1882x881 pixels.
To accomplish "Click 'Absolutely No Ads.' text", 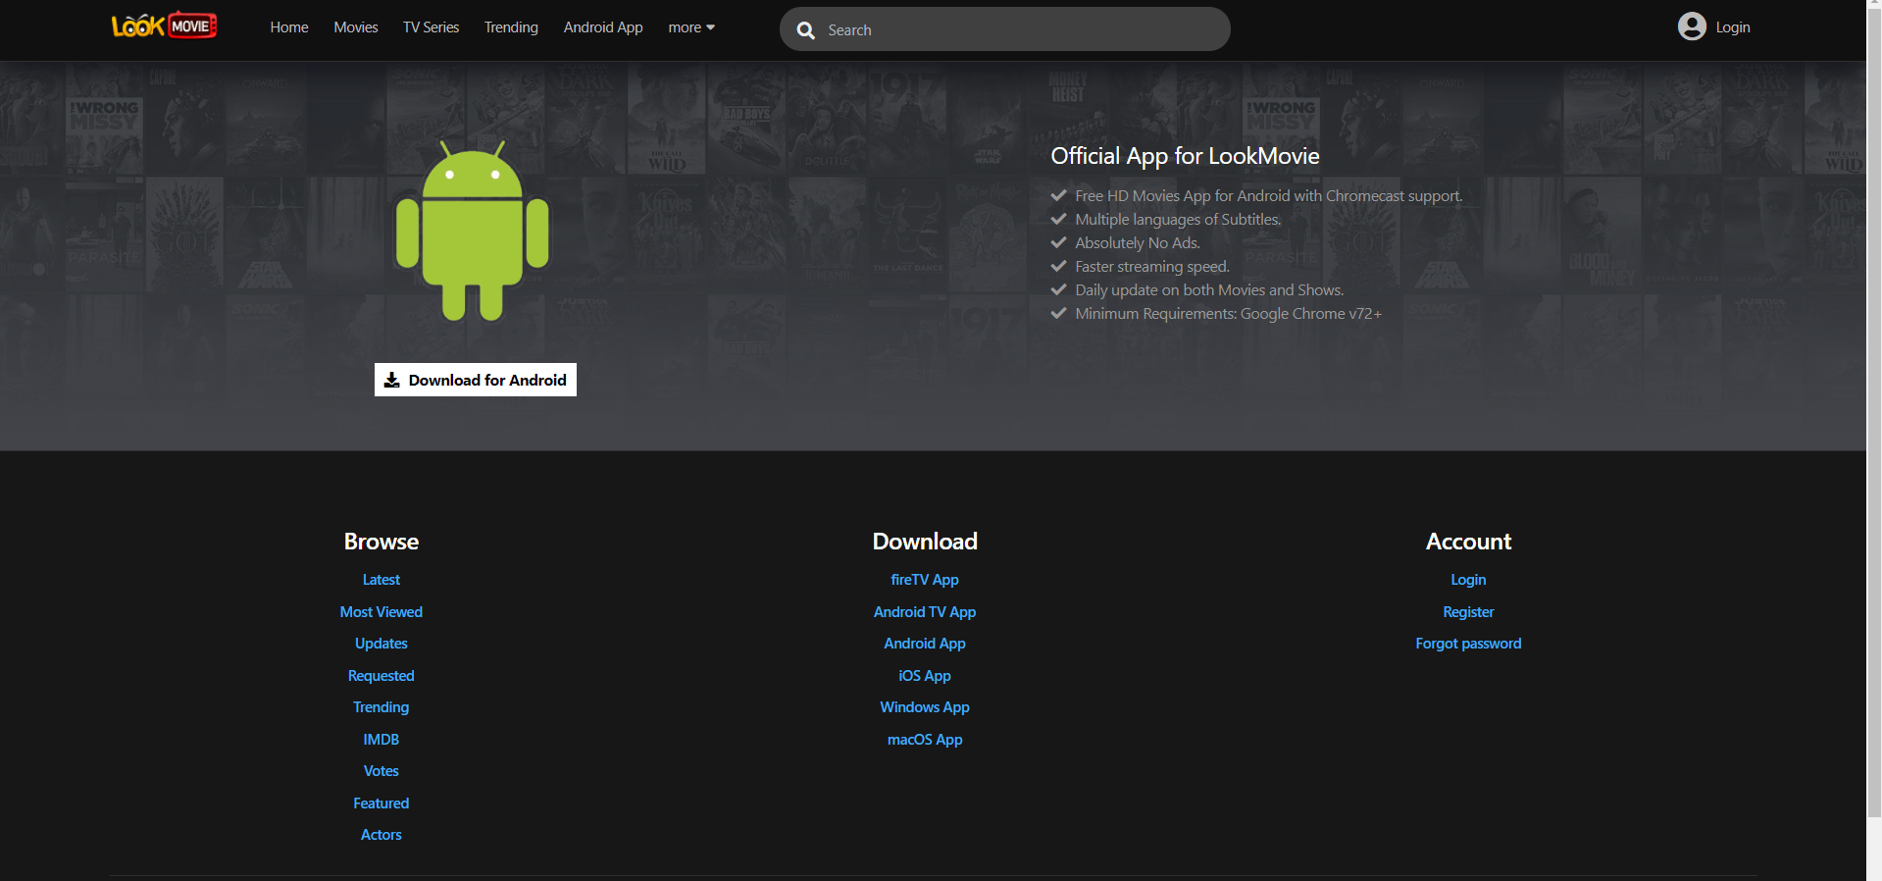I will pyautogui.click(x=1138, y=243).
